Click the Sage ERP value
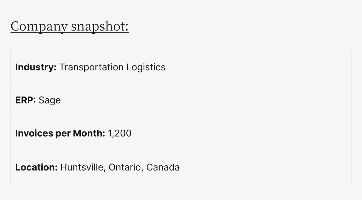362x200 pixels. point(50,100)
